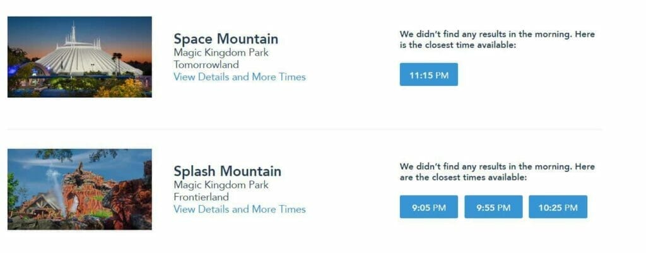This screenshot has height=253, width=646.
Task: Click Space Mountain's no morning results message
Action: [x=497, y=40]
